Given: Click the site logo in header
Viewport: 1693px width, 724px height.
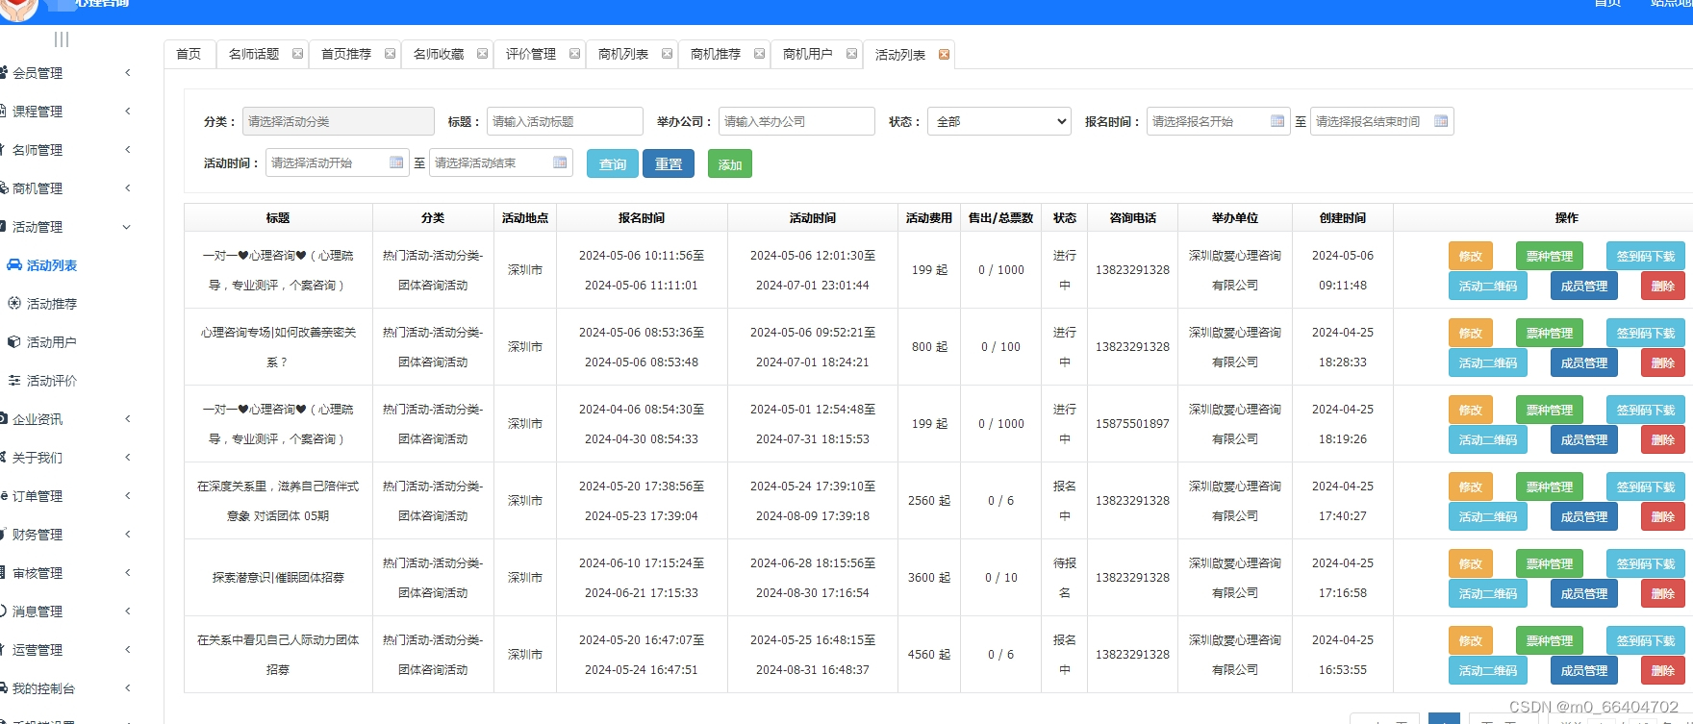Looking at the screenshot, I should tap(17, 8).
